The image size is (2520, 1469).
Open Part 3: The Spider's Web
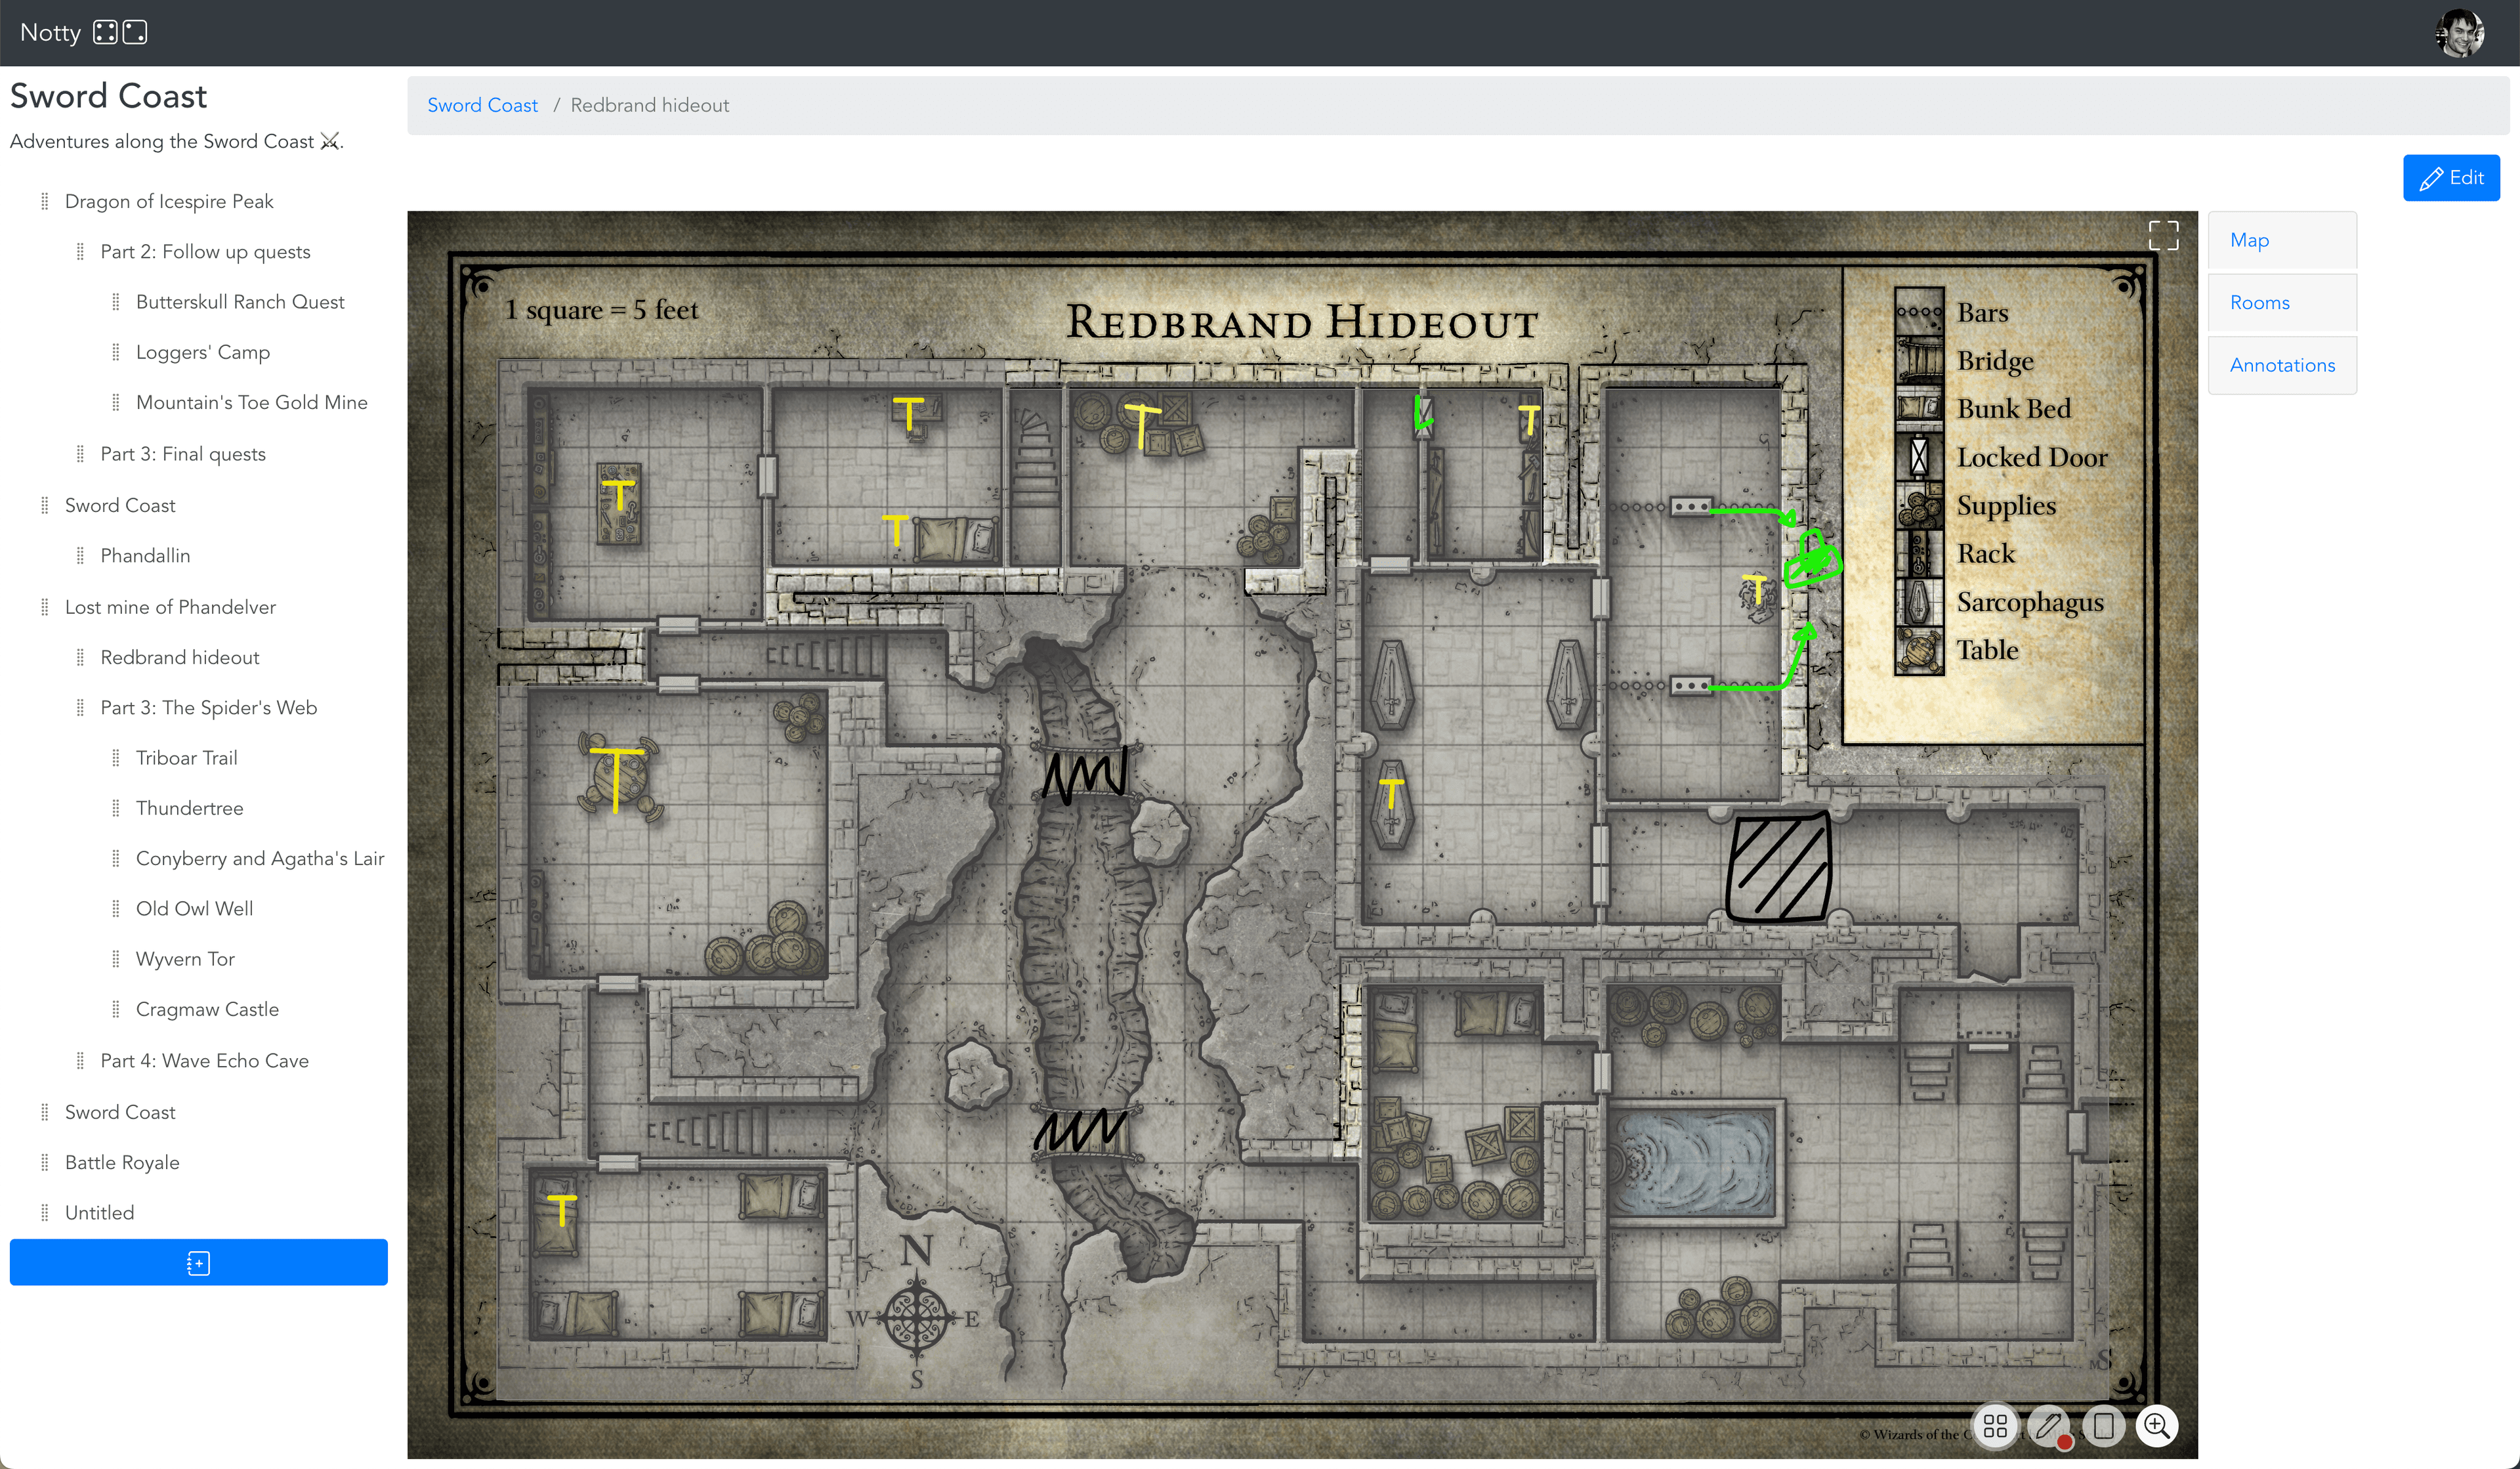pos(209,707)
